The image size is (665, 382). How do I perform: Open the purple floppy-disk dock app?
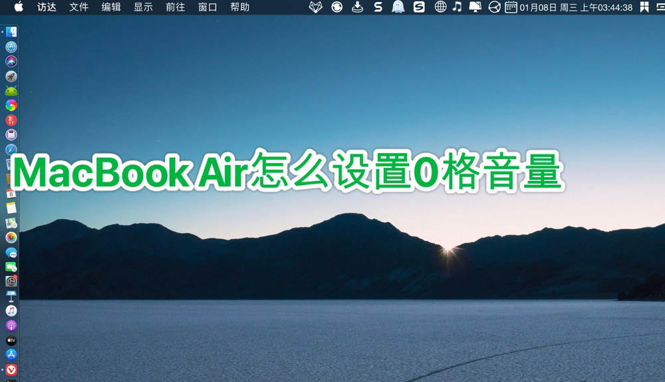click(x=11, y=134)
